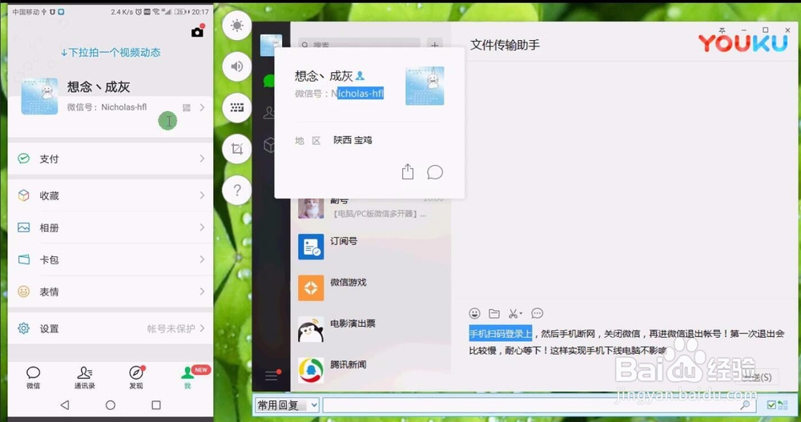The width and height of the screenshot is (801, 422).
Task: Tap the Android home circle button
Action: [111, 405]
